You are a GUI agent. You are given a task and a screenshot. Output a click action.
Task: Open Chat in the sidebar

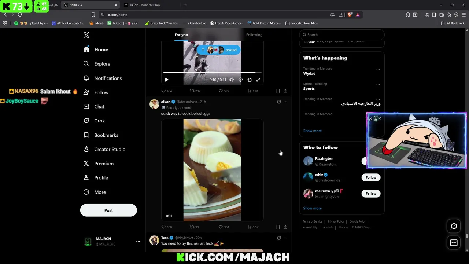[x=94, y=107]
